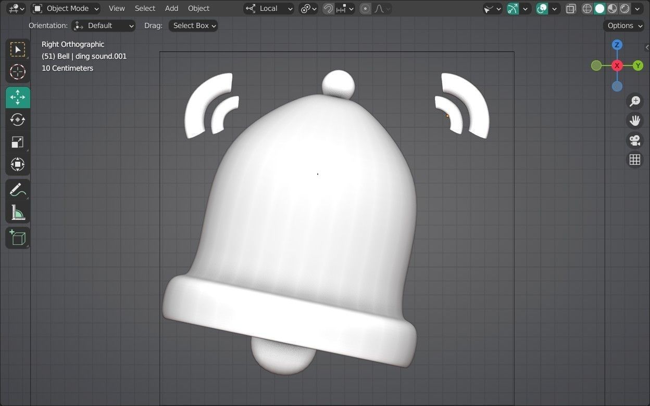Toggle snap magnet
This screenshot has height=406, width=650.
[x=328, y=8]
